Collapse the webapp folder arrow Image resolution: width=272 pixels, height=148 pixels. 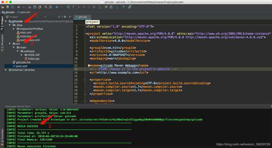[18, 51]
